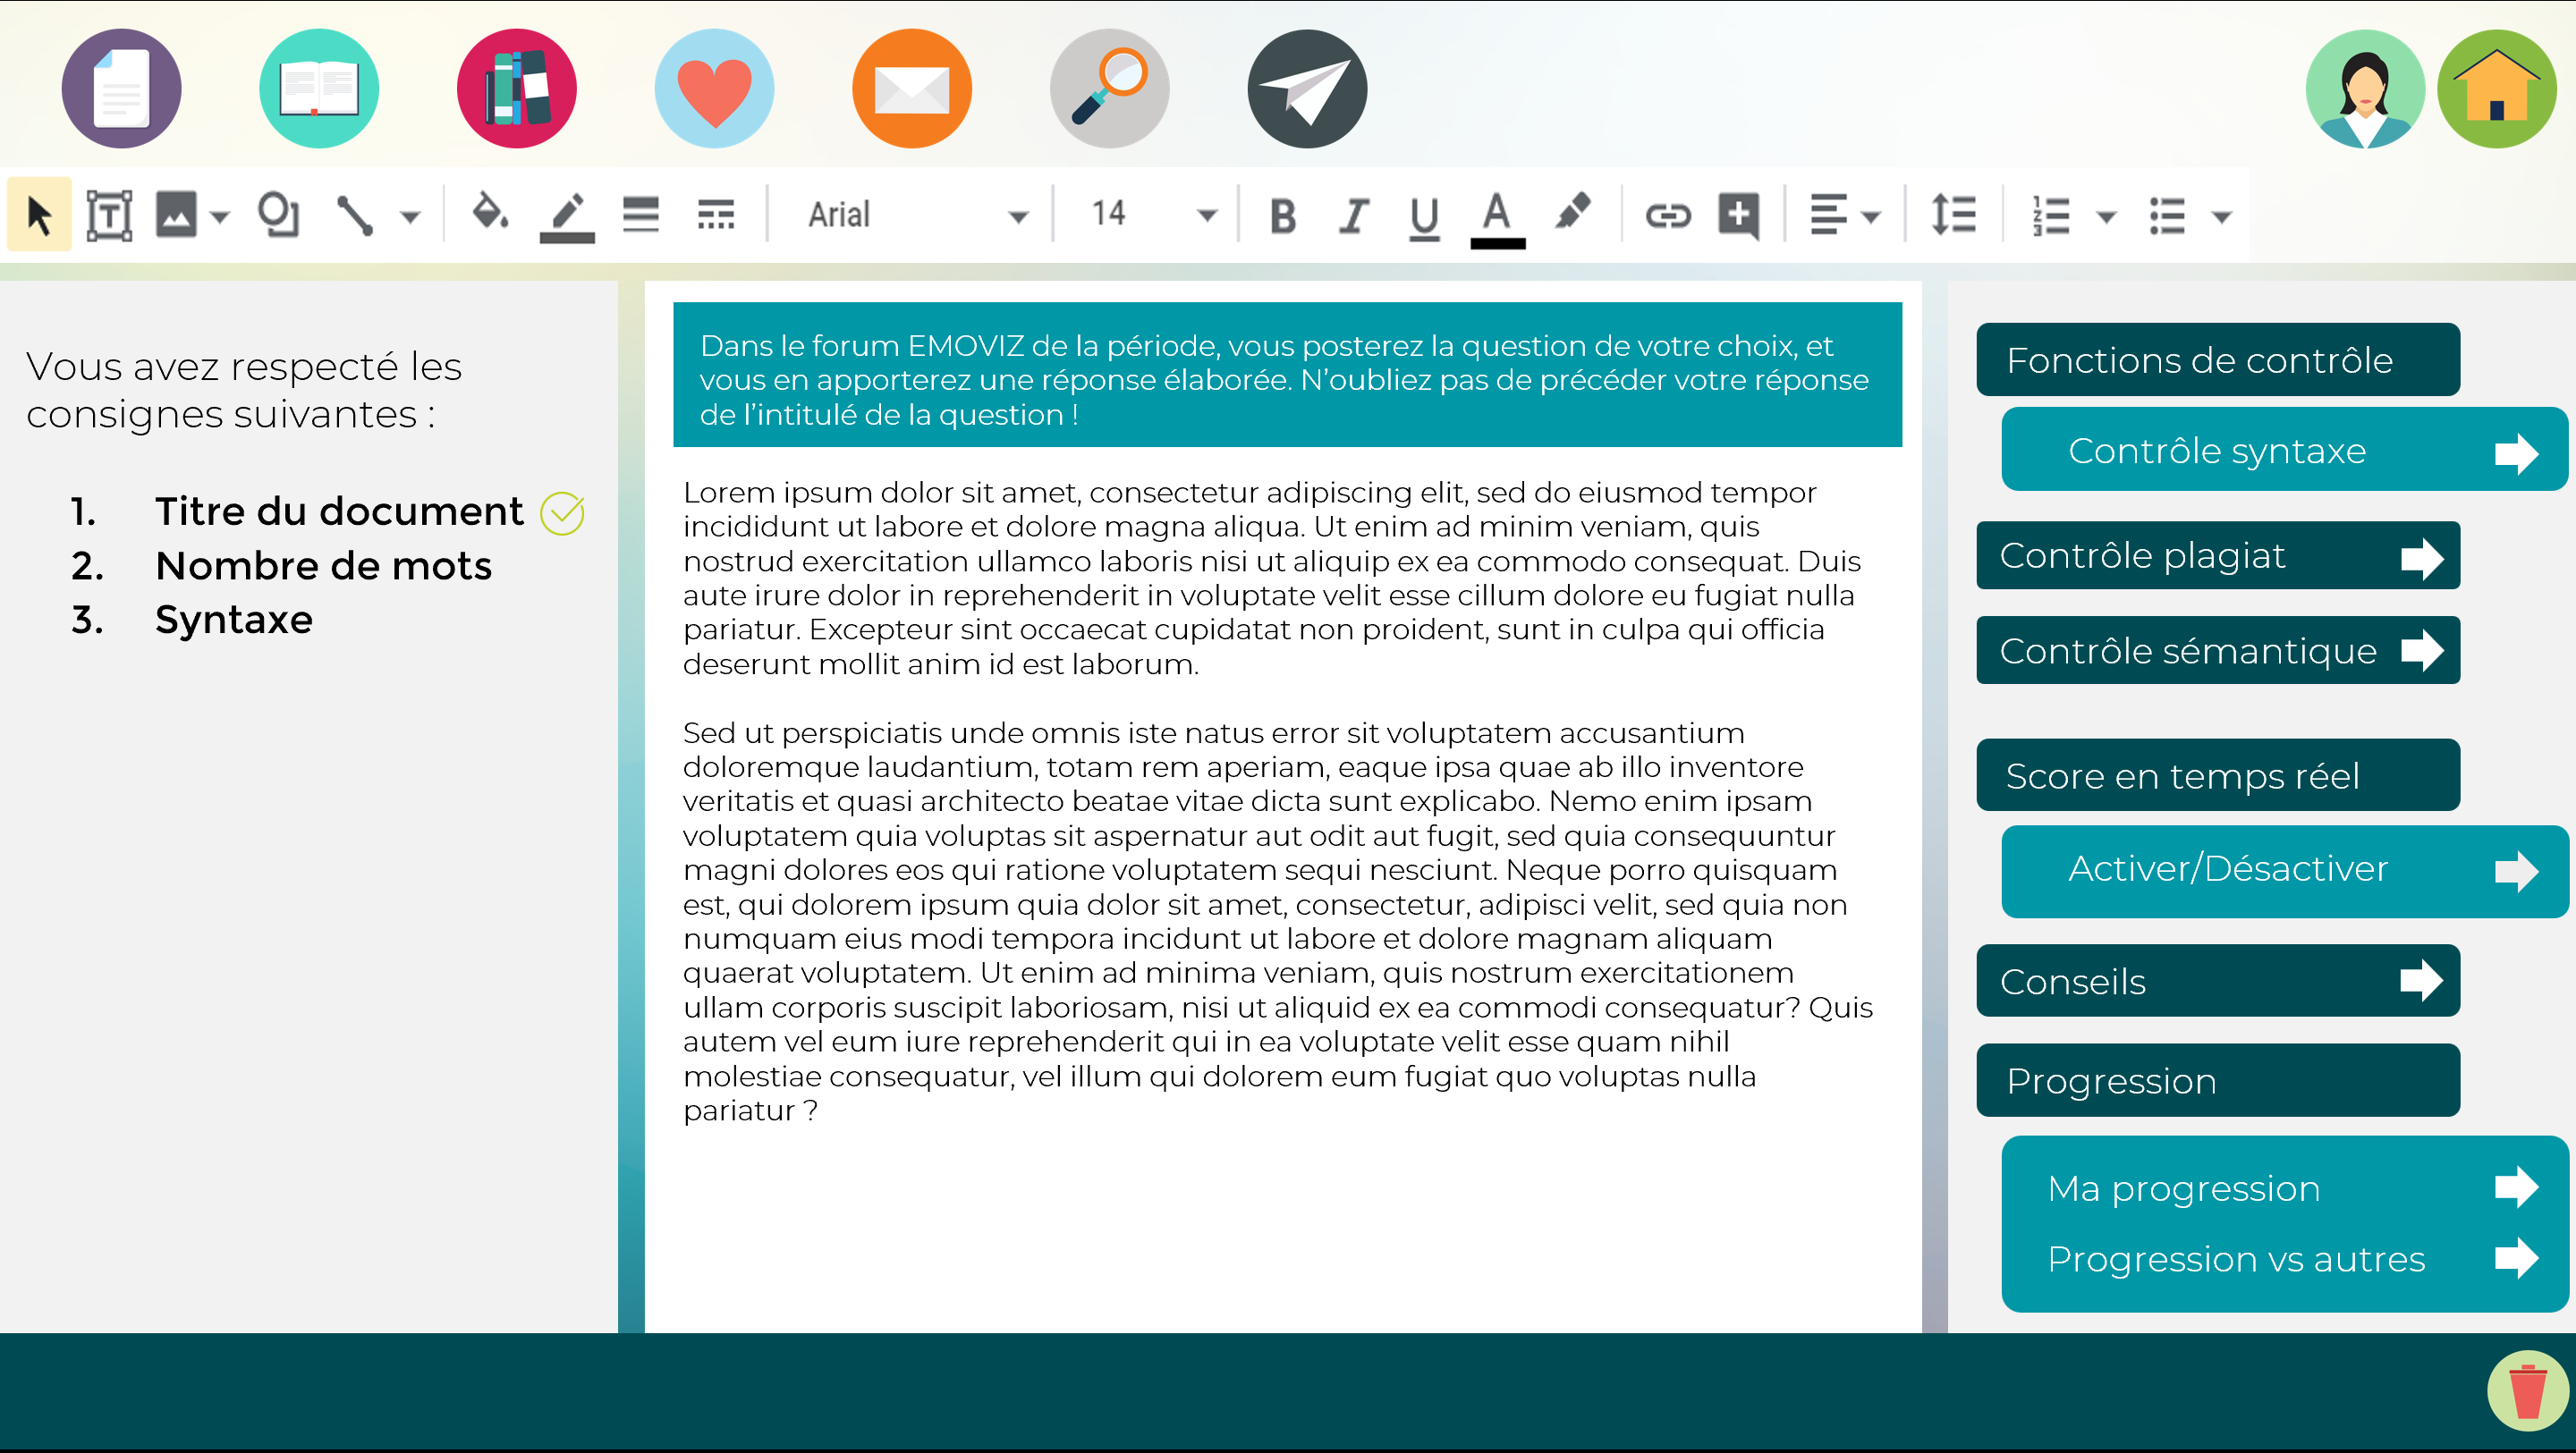Screen dimensions: 2576x1453
Task: Select the line drawing tool
Action: click(x=355, y=215)
